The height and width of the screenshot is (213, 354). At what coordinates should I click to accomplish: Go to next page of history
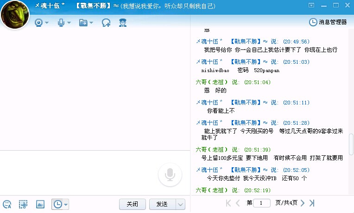click(303, 203)
